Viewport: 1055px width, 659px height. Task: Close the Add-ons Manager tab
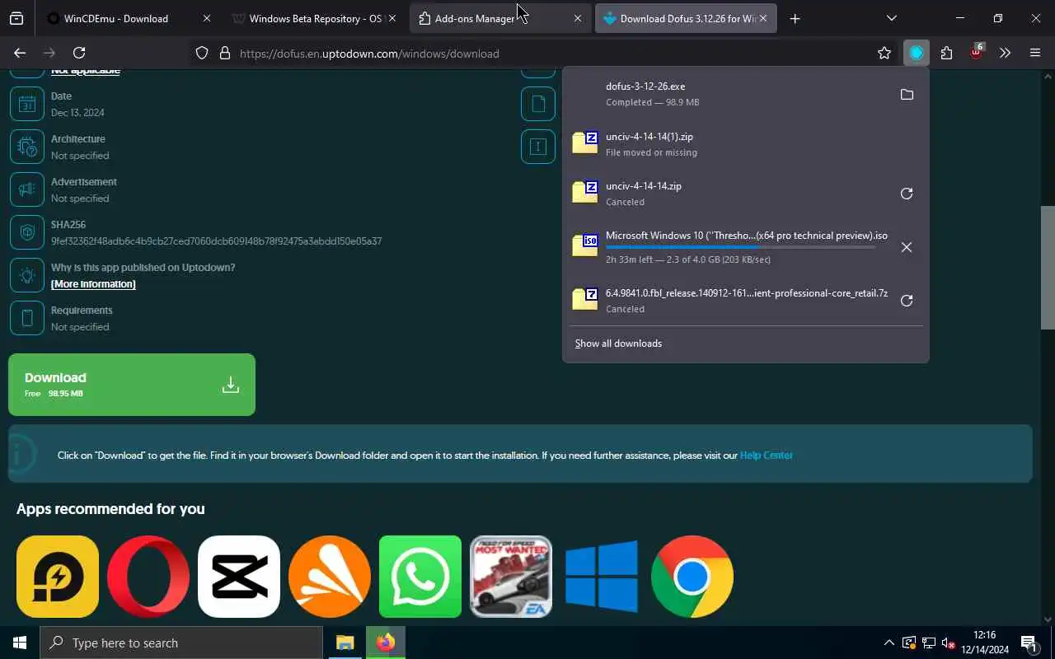point(577,18)
